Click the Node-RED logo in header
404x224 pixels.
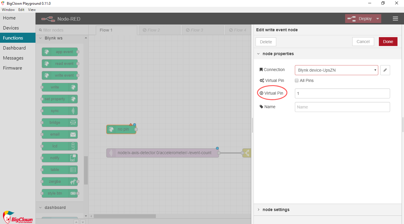[48, 19]
